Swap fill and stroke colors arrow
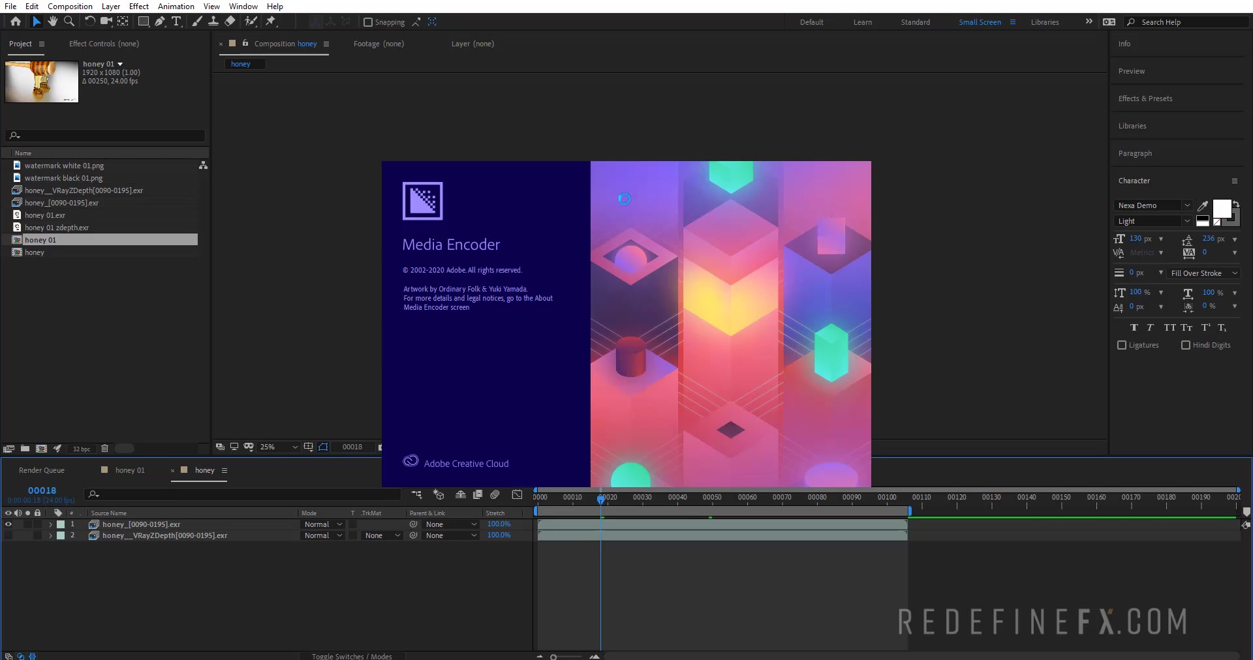 click(1236, 204)
